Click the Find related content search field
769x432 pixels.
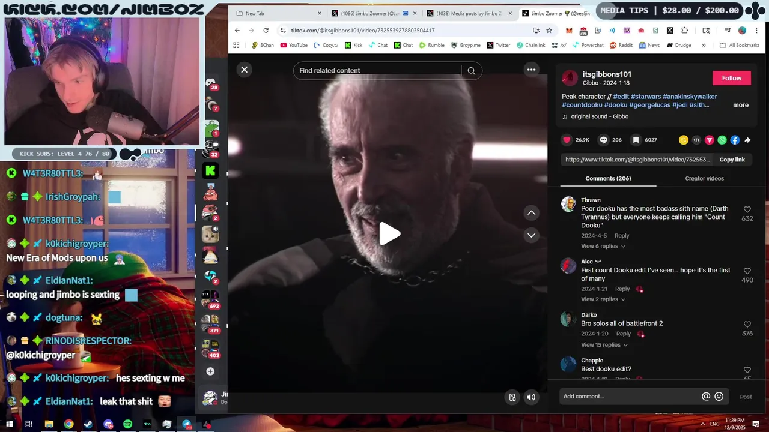click(x=378, y=71)
